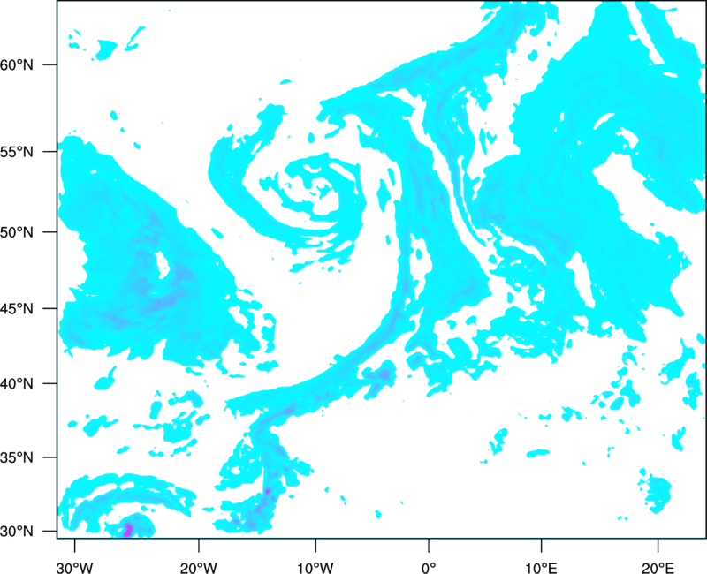Click the 20°W longitude label
This screenshot has width=707, height=574.
tap(199, 568)
